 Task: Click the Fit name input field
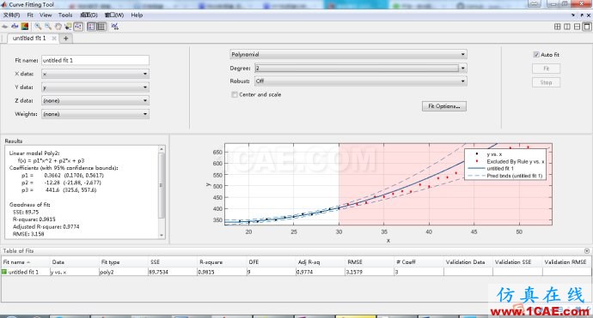point(95,60)
